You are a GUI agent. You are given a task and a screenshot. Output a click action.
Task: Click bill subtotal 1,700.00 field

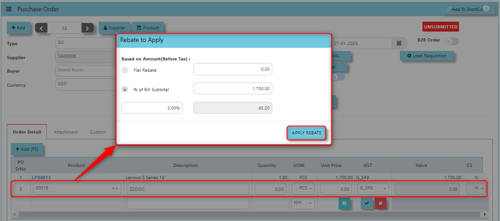point(233,89)
